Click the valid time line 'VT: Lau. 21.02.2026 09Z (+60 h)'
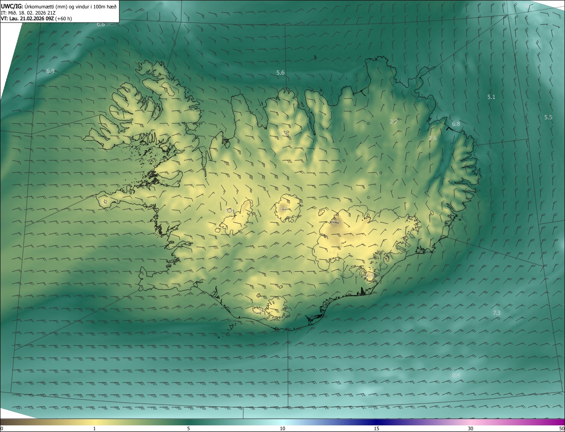Screen dimensions: 565x432 36,19
